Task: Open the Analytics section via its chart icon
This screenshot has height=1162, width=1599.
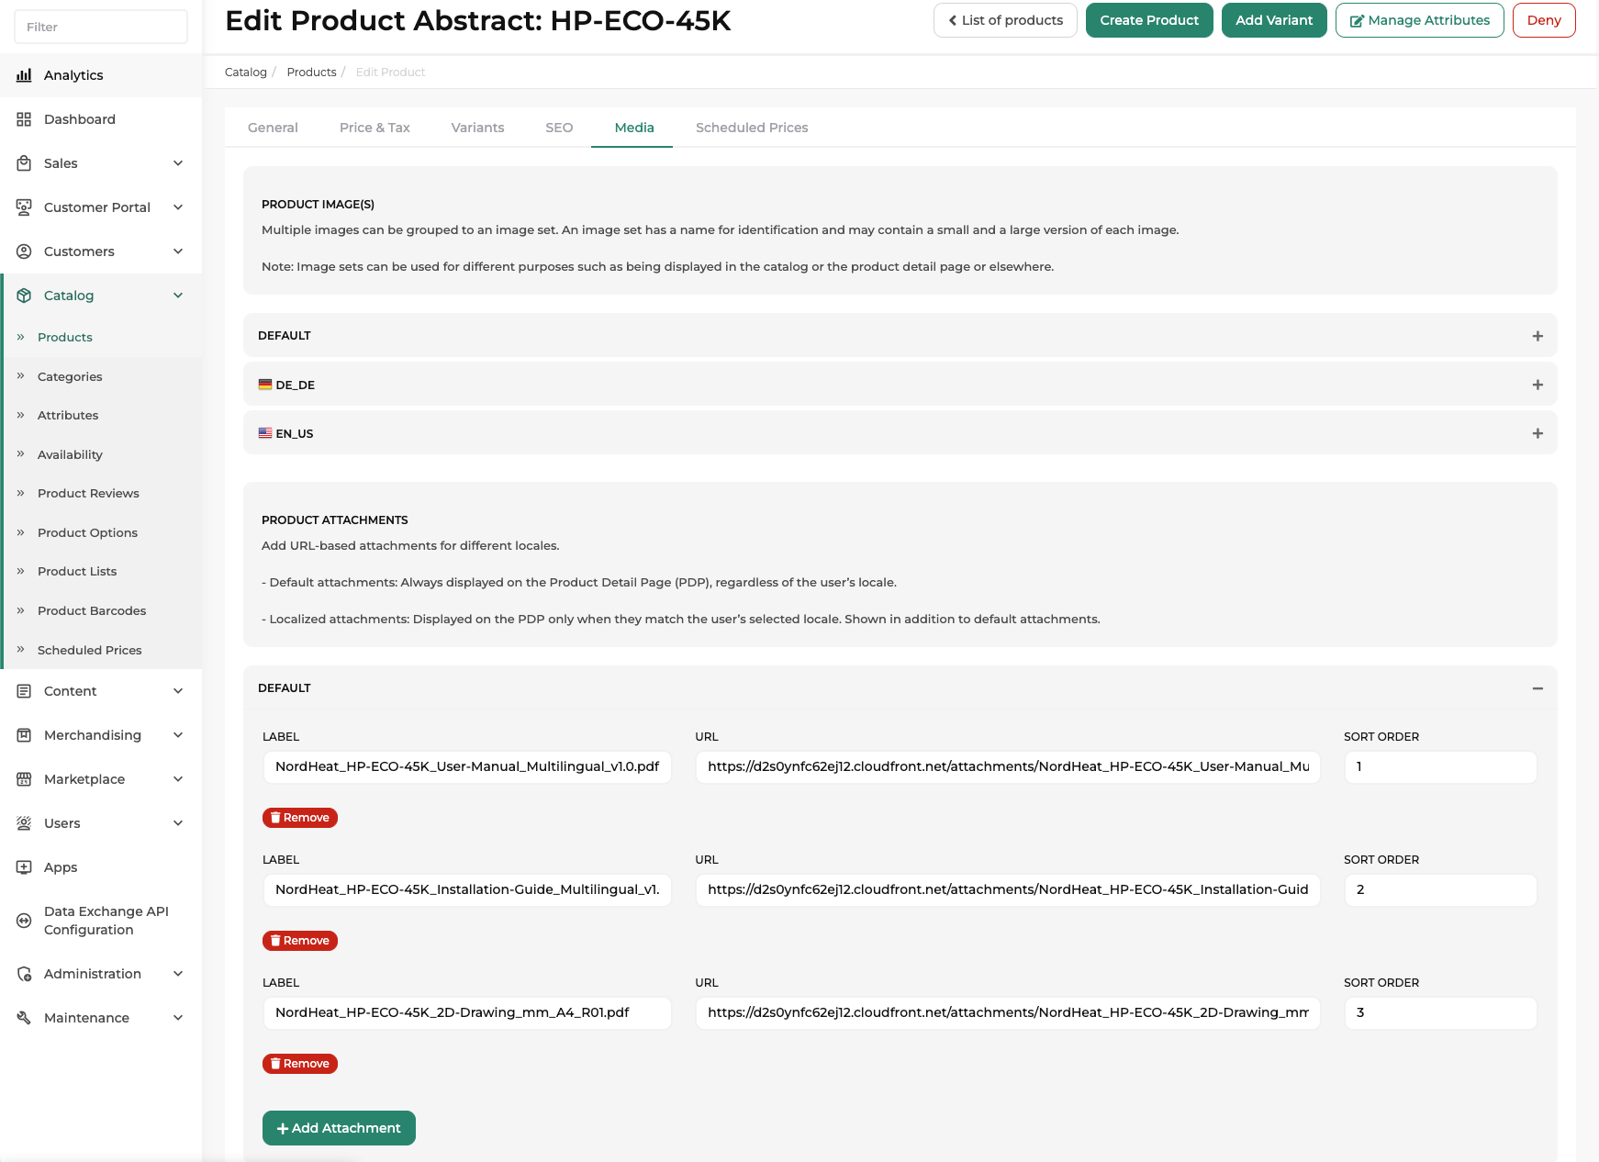Action: click(24, 75)
